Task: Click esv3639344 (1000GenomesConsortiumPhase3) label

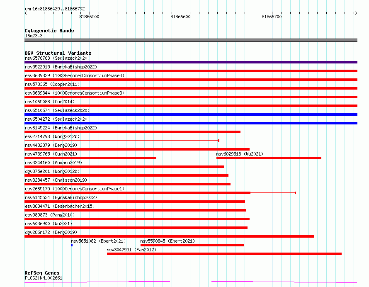Action: click(x=75, y=93)
